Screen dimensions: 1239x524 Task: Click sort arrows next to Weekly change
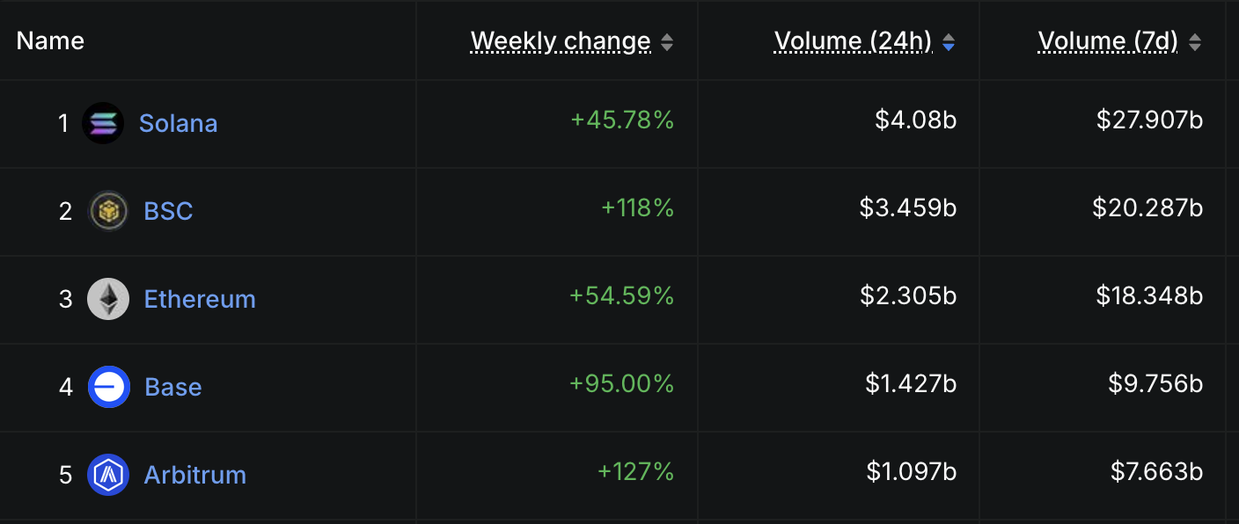point(667,41)
